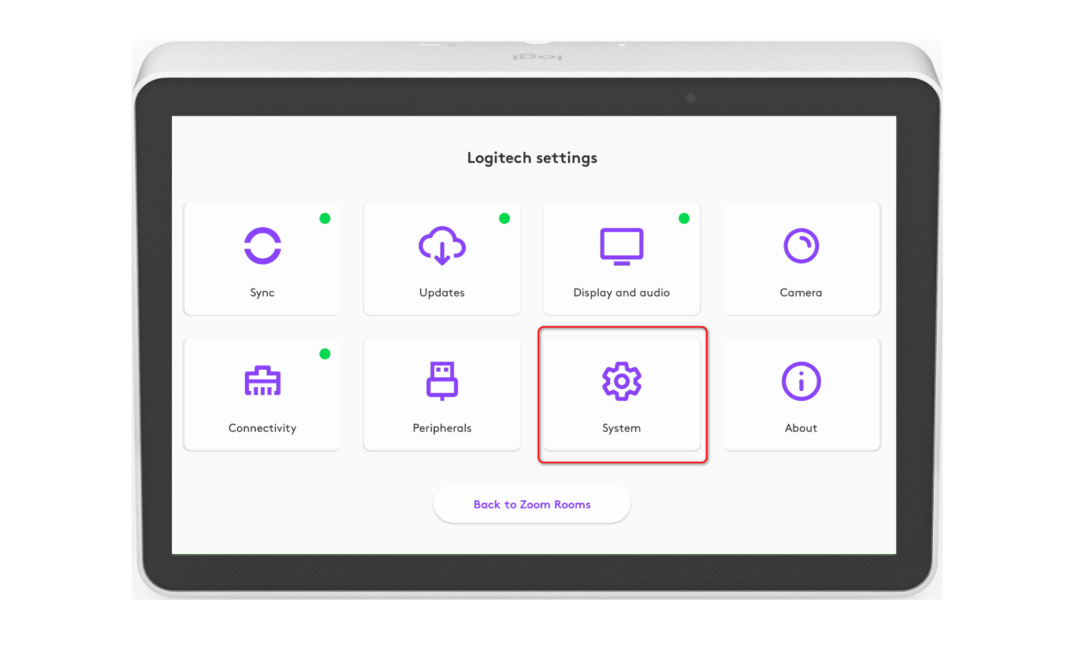
Task: Click the Camera tile label
Action: click(800, 292)
